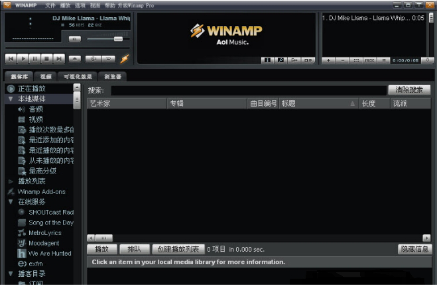Open the 视图 menu
Viewport: 437px width, 296px height.
click(x=95, y=5)
